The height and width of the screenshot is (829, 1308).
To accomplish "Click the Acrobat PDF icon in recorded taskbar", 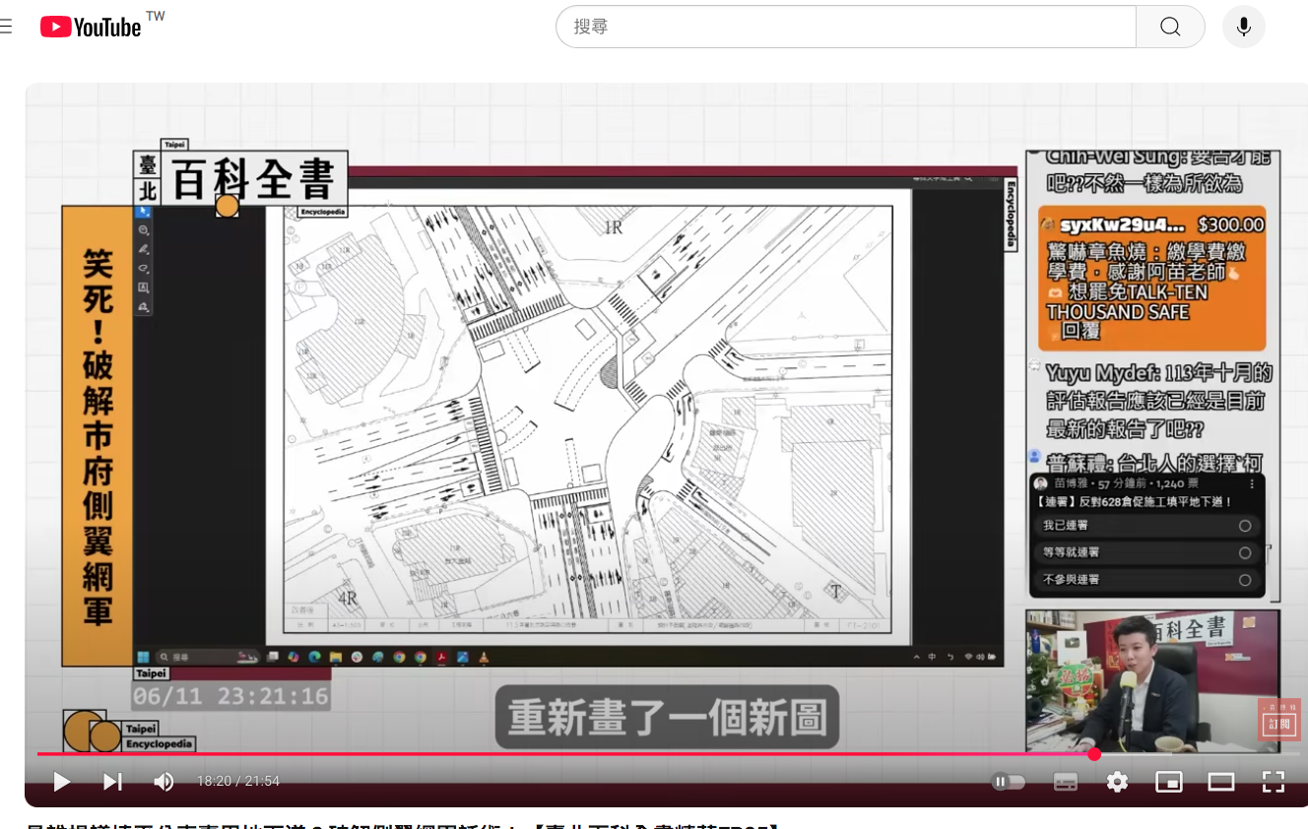I will coord(442,657).
